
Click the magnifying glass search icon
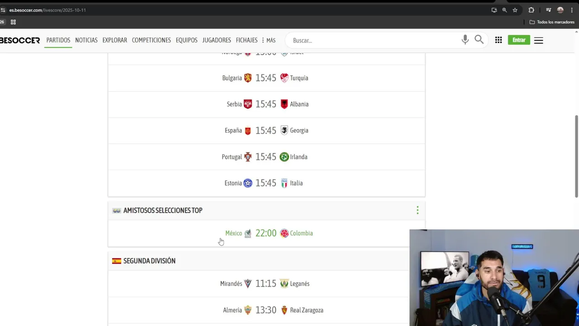click(x=479, y=40)
